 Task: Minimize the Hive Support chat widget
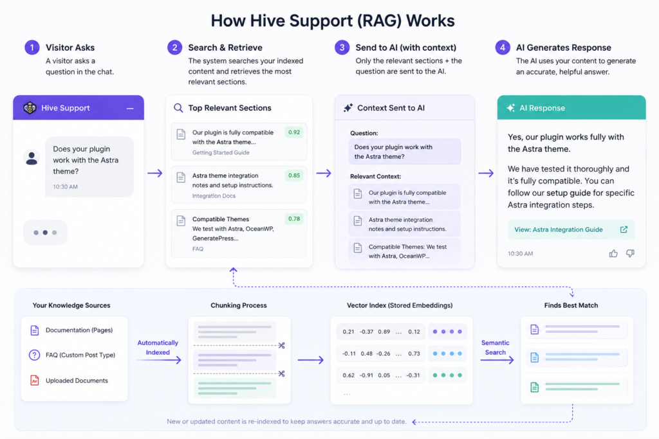pos(130,108)
